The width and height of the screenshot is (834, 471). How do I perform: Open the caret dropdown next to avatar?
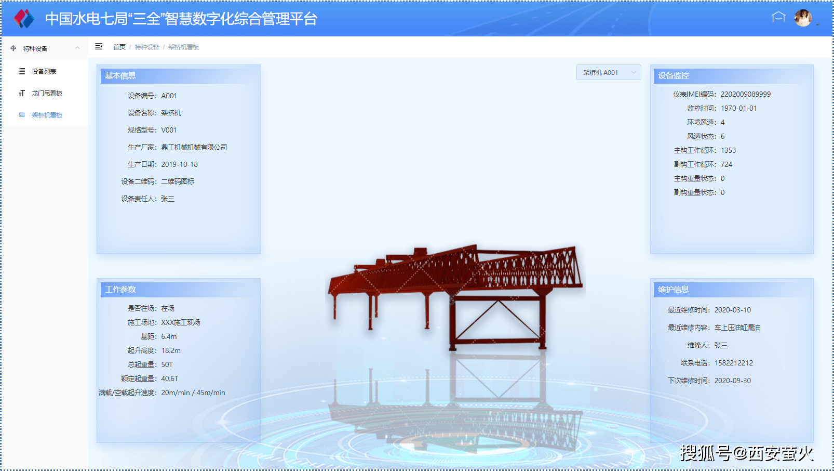pyautogui.click(x=818, y=24)
